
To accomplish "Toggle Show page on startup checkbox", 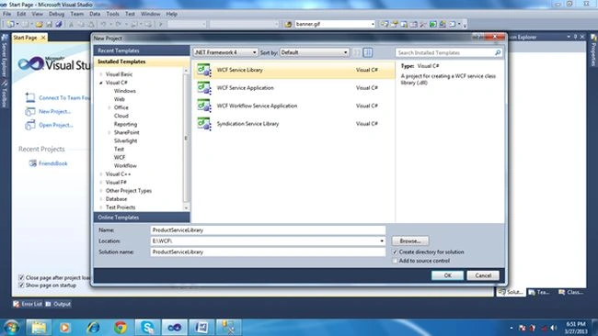I will 21,285.
